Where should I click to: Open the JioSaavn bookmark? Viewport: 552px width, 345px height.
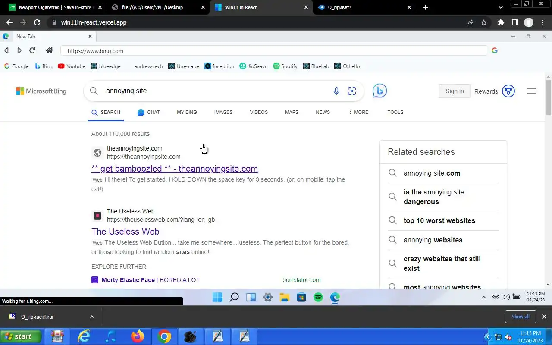point(254,66)
